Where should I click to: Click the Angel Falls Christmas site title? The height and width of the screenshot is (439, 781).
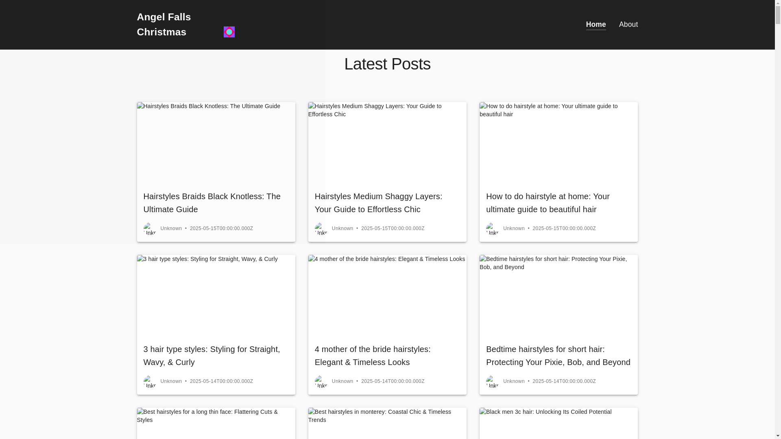click(164, 24)
